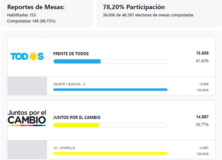The width and height of the screenshot is (222, 160).
Task: Click the CELESTE Y BLANCA - 2 list
Action: click(69, 84)
